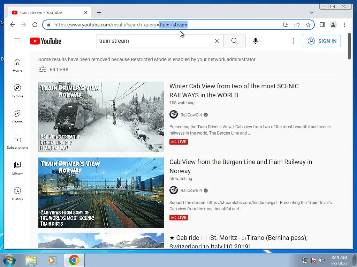
Task: Open 'Cab ride St. Moritz - Tirano' title
Action: [238, 242]
